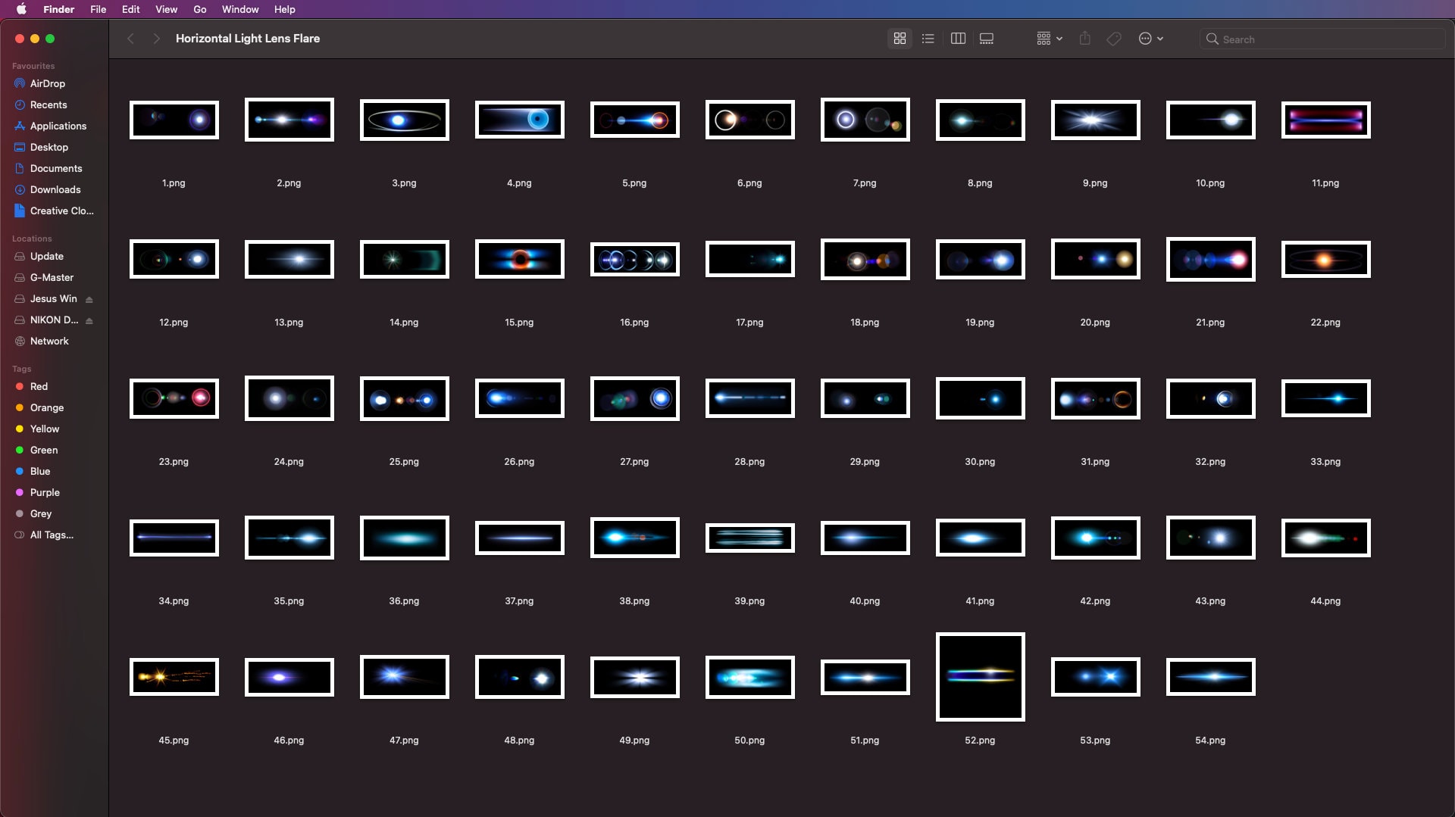Eject the NIKON D volume

pos(89,320)
